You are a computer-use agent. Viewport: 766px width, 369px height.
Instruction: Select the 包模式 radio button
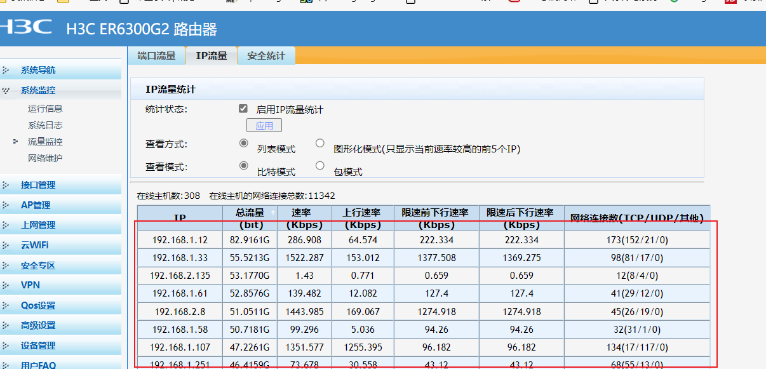[x=320, y=166]
